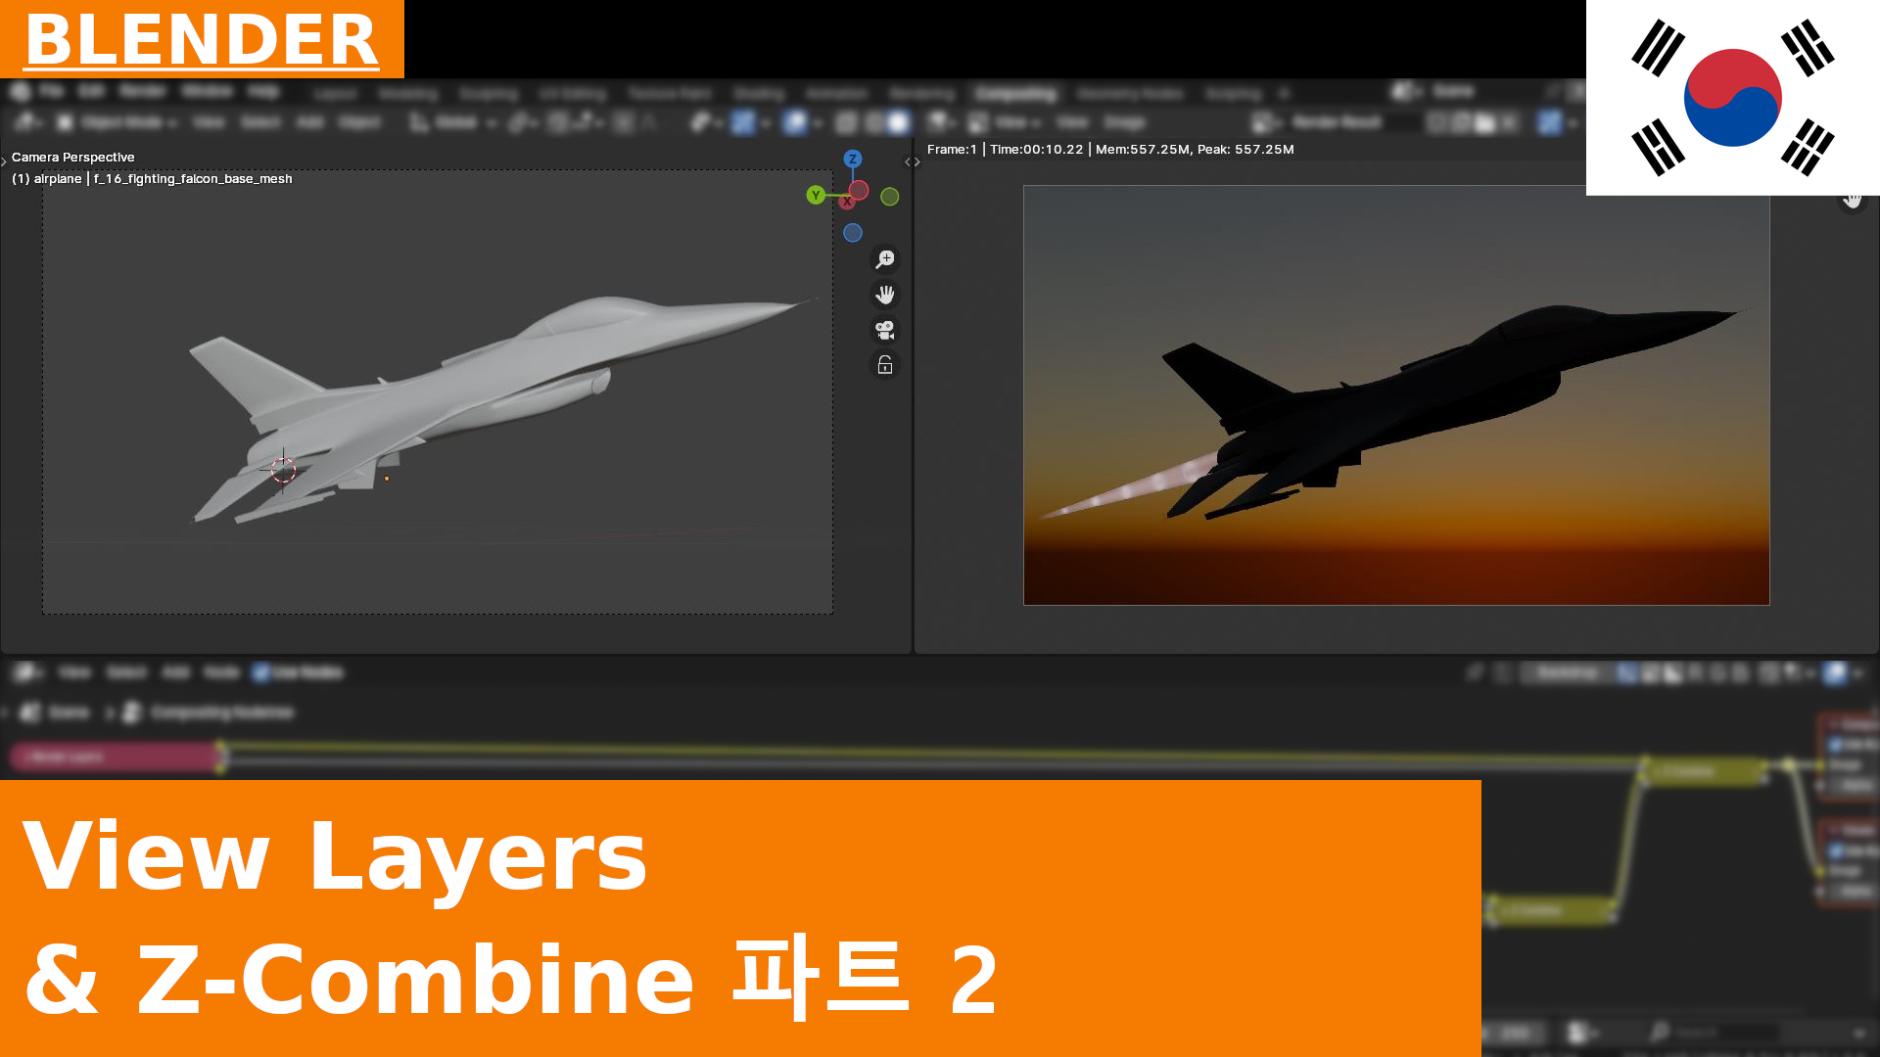
Task: Open the Edit menu
Action: (x=91, y=92)
